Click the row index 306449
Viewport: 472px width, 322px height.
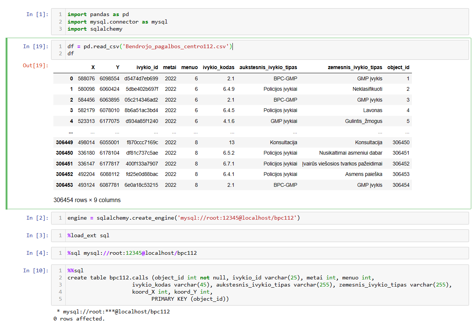[x=65, y=142]
